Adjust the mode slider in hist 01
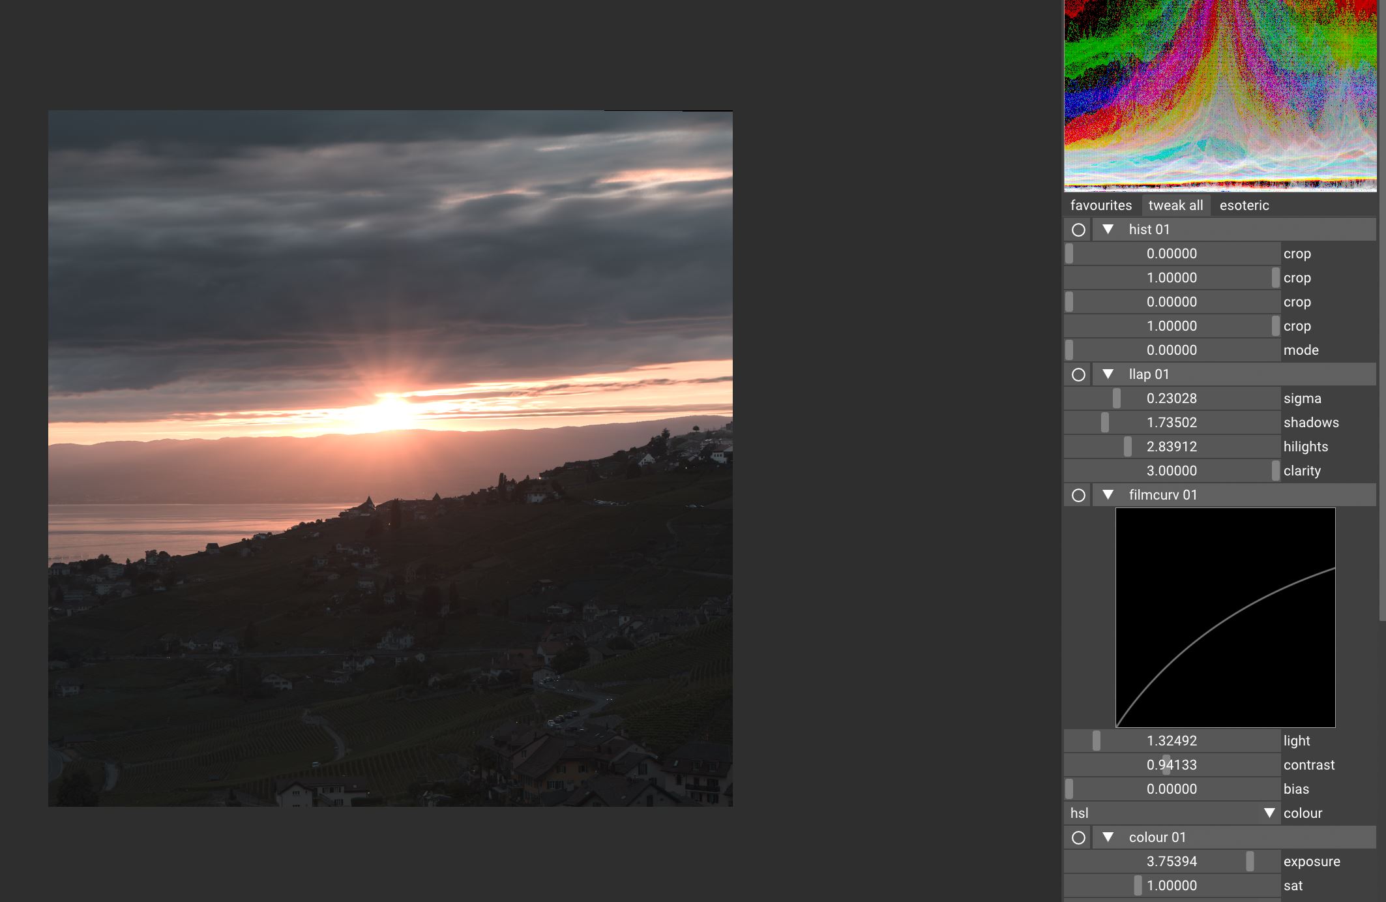 1172,350
